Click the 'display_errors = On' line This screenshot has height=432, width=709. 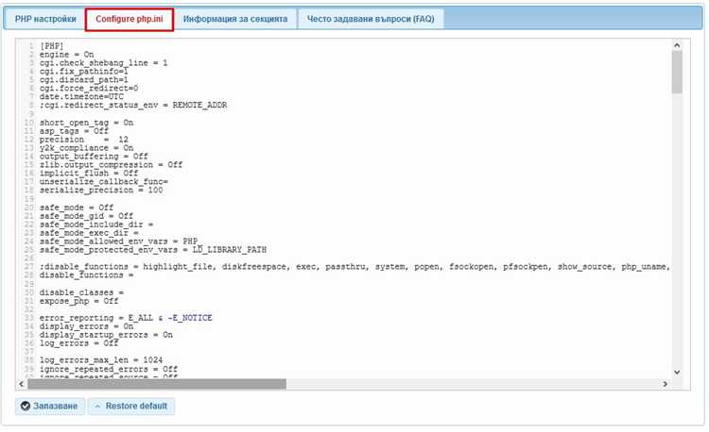(86, 326)
